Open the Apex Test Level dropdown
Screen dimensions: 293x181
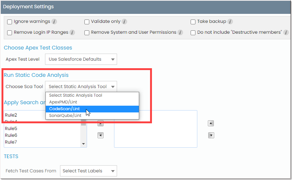81,59
